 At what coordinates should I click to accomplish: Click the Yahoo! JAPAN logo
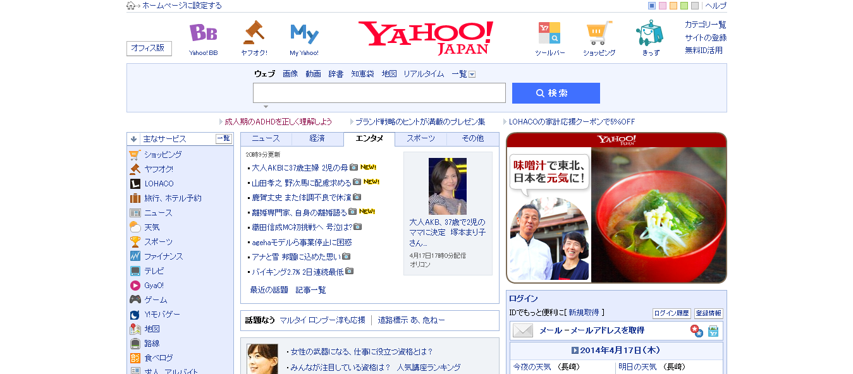pyautogui.click(x=426, y=38)
